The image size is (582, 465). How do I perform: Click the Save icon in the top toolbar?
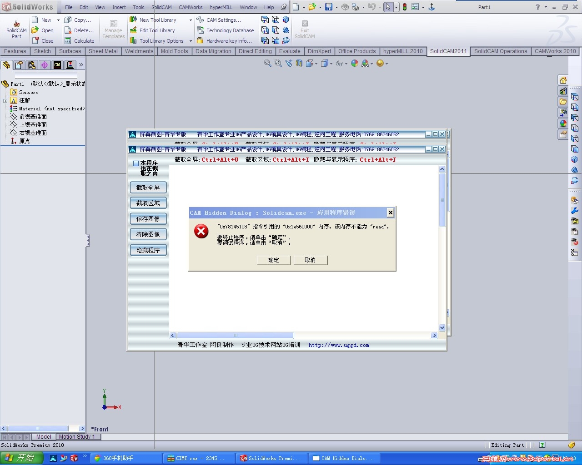pyautogui.click(x=328, y=7)
